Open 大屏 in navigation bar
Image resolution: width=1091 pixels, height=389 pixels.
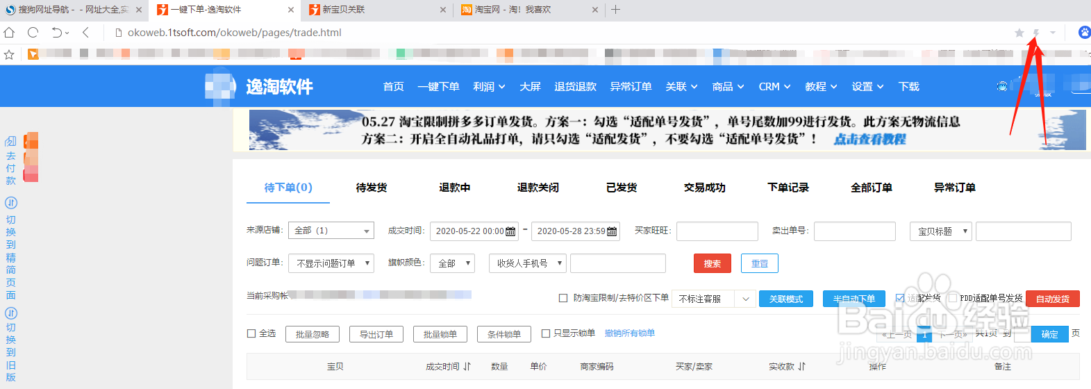[530, 87]
